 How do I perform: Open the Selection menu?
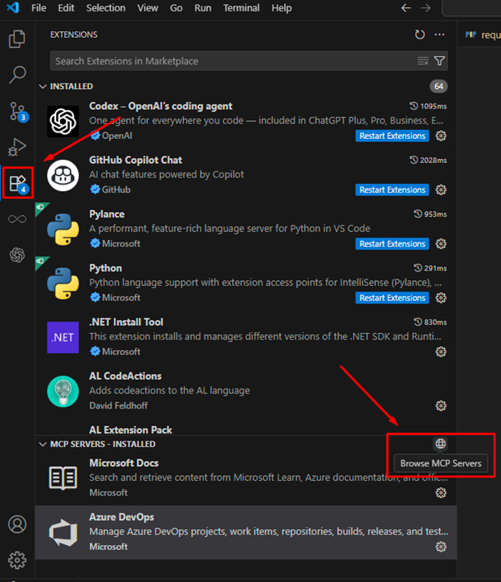(106, 8)
